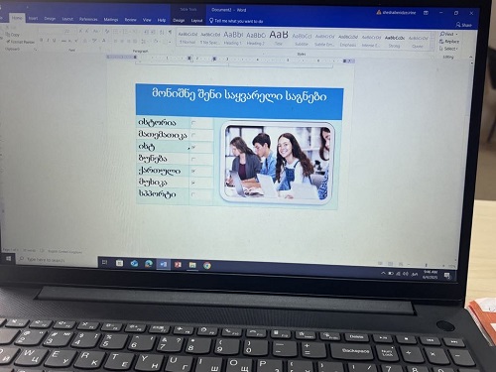This screenshot has height=372, width=496.
Task: Check the box next to სპორტი
Action: (193, 194)
